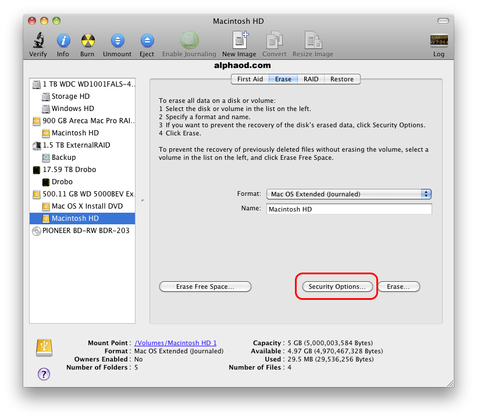
Task: Click Enable Journaling toolbar icon
Action: tap(189, 40)
